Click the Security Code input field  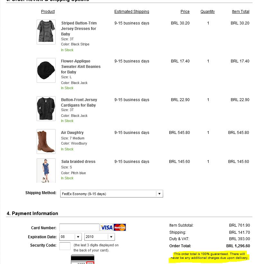coord(65,246)
